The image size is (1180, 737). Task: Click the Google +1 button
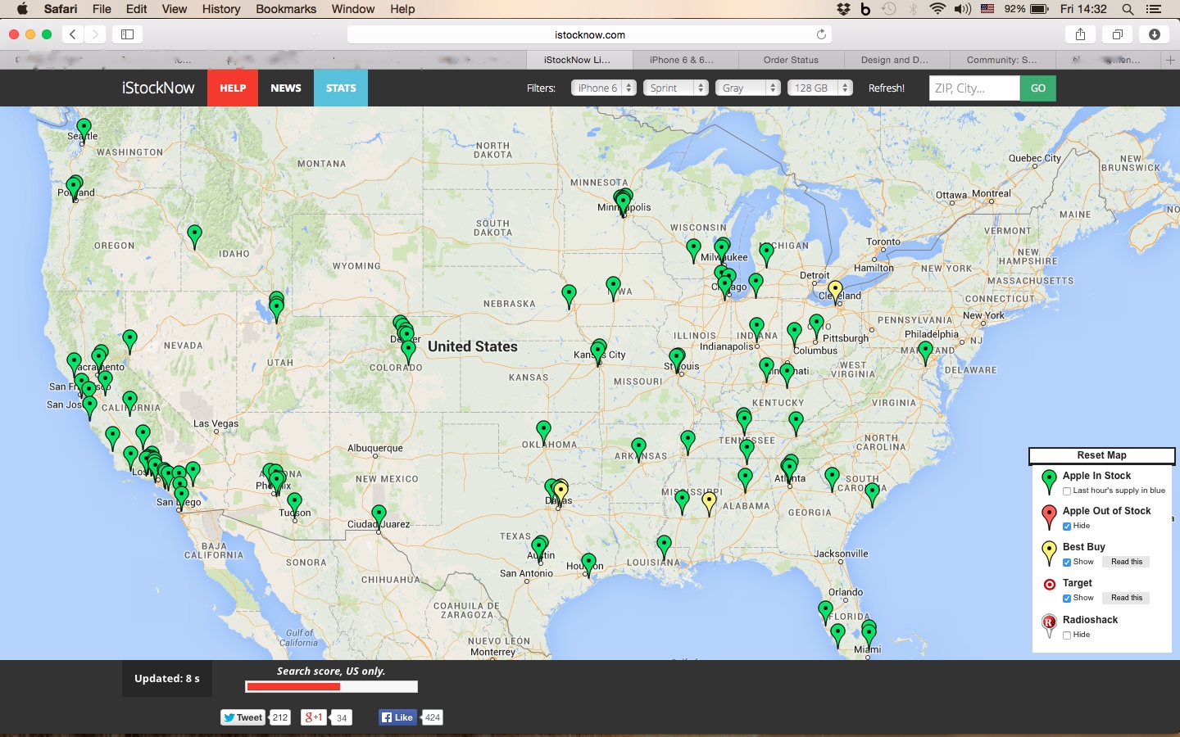(x=315, y=717)
